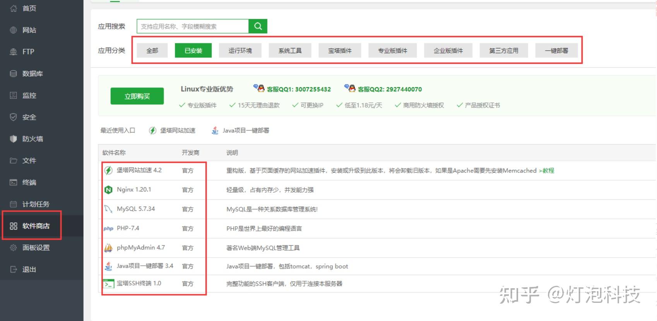
Task: Click the 软件名称 column header
Action: pyautogui.click(x=114, y=153)
